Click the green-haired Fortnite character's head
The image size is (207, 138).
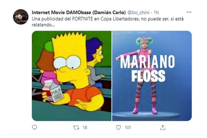[144, 43]
